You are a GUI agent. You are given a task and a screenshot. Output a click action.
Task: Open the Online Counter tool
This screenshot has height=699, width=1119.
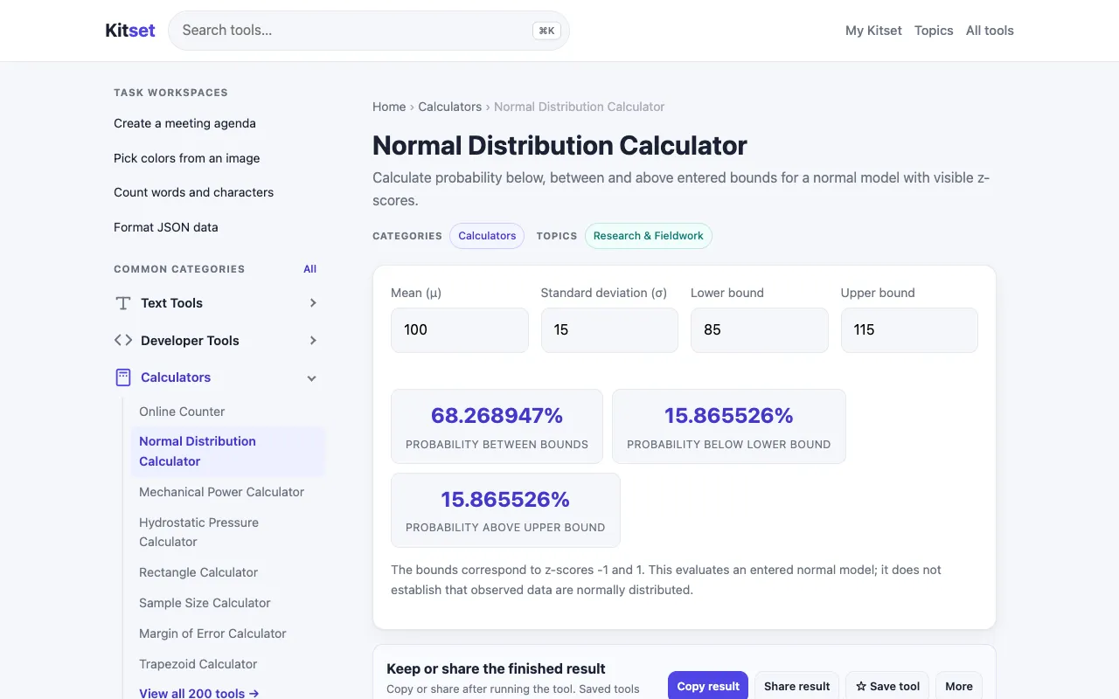(182, 412)
